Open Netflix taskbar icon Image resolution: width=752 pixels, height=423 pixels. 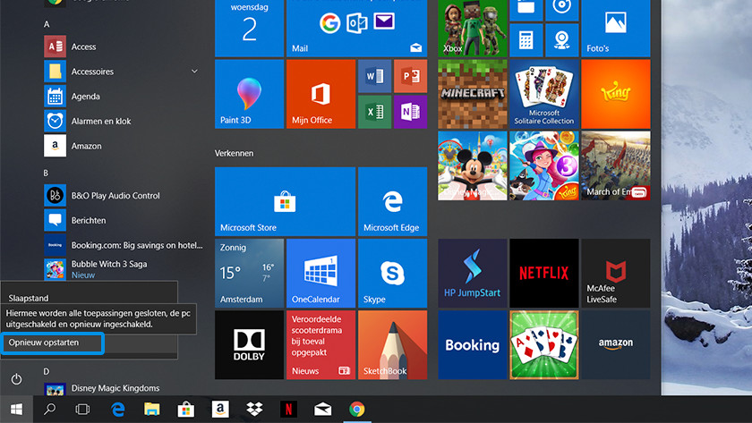(x=288, y=409)
